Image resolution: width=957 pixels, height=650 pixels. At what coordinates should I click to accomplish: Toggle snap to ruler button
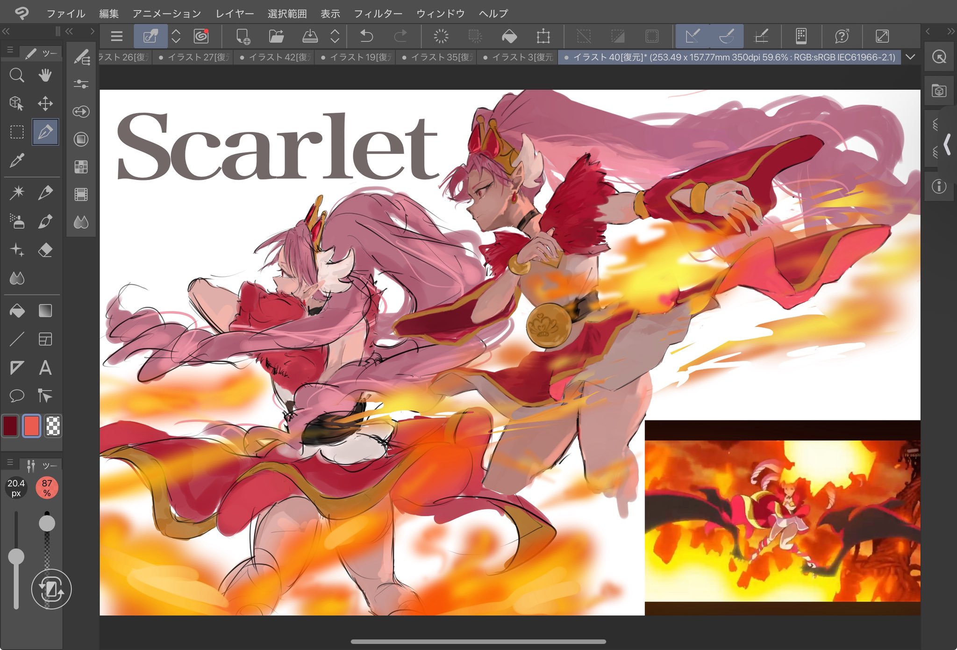pos(692,36)
